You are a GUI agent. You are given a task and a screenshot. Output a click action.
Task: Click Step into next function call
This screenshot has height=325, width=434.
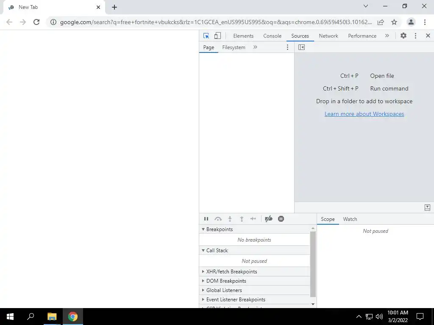click(230, 219)
